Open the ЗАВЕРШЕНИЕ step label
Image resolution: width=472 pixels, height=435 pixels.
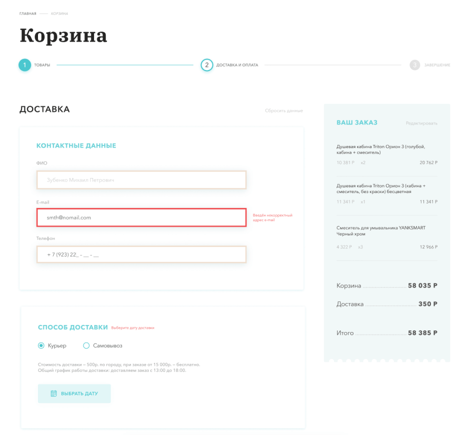coord(437,65)
